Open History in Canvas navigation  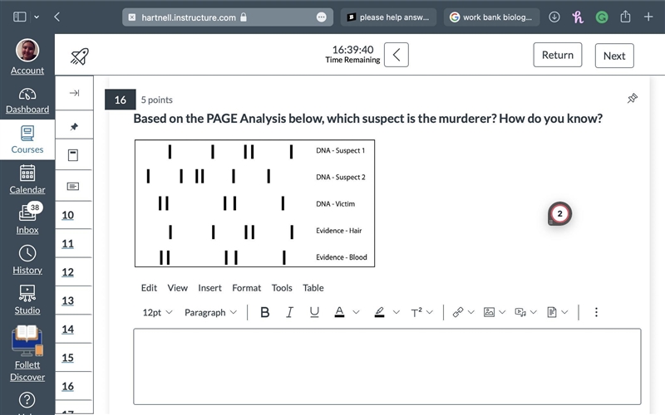[x=27, y=260]
